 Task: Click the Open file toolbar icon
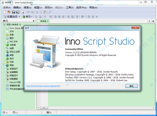(9, 12)
